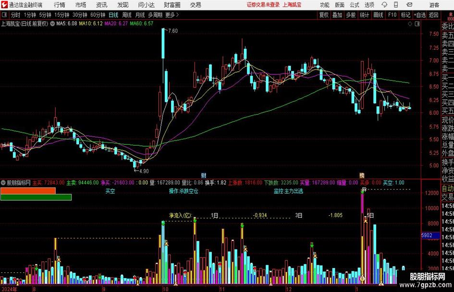The height and width of the screenshot is (292, 454).
Task: Click the 返回 back button
Action: 433,15
